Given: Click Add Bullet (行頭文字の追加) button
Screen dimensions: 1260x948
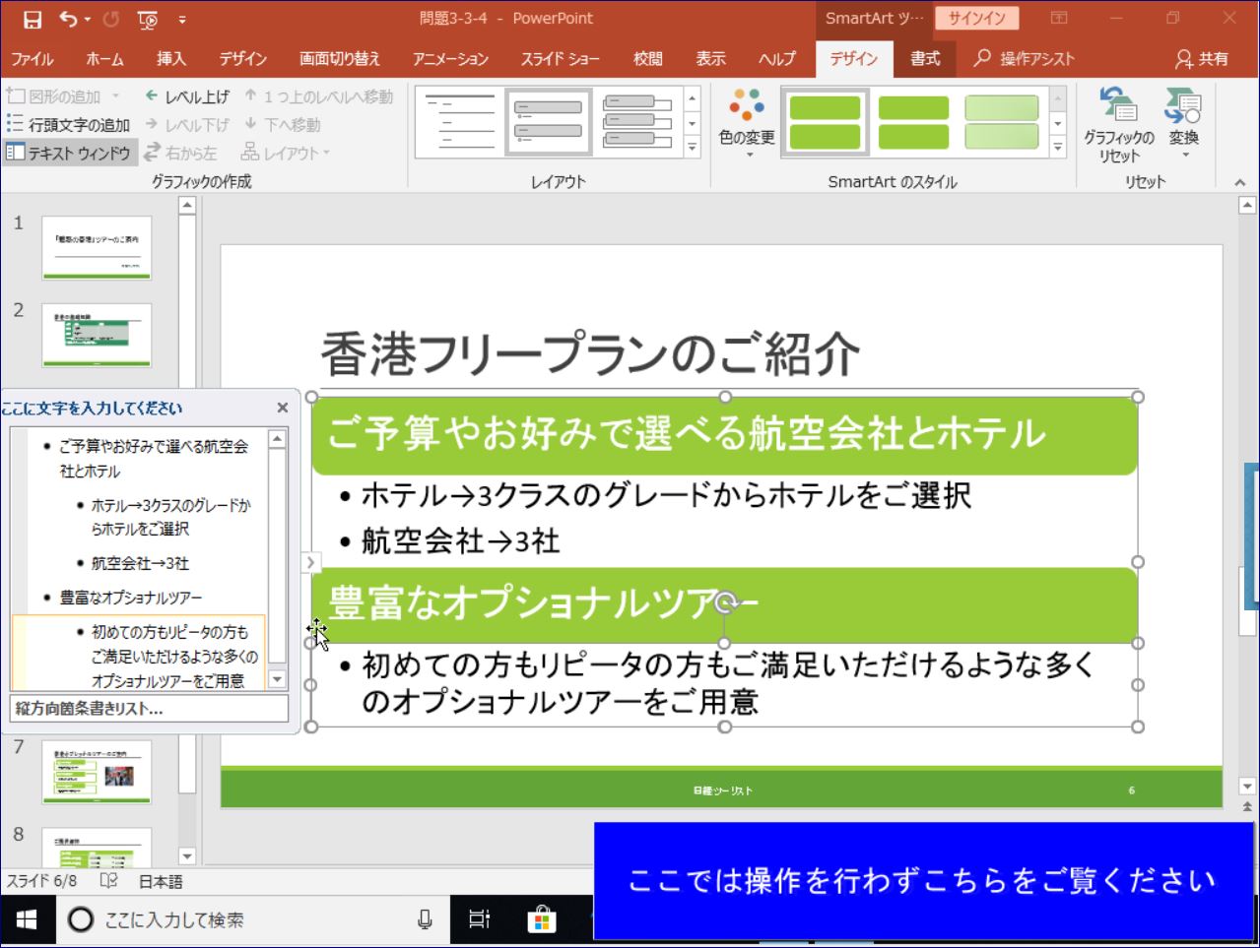Looking at the screenshot, I should (x=69, y=124).
